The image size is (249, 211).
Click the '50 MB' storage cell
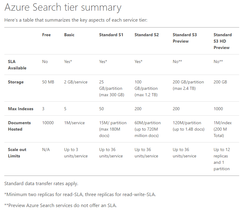[48, 82]
